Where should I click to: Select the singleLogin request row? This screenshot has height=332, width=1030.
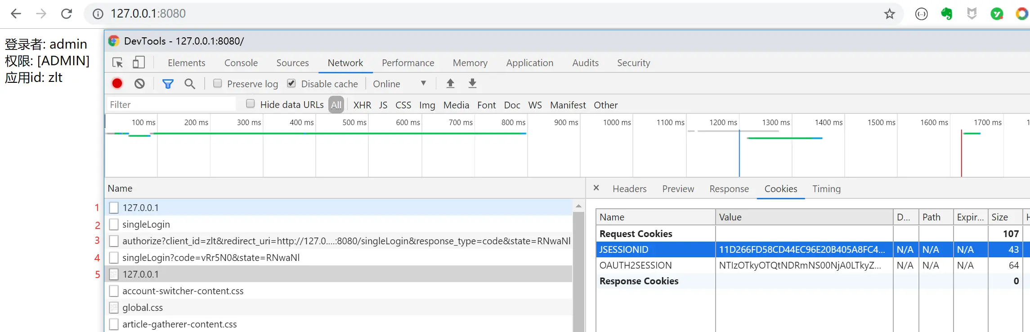point(339,224)
